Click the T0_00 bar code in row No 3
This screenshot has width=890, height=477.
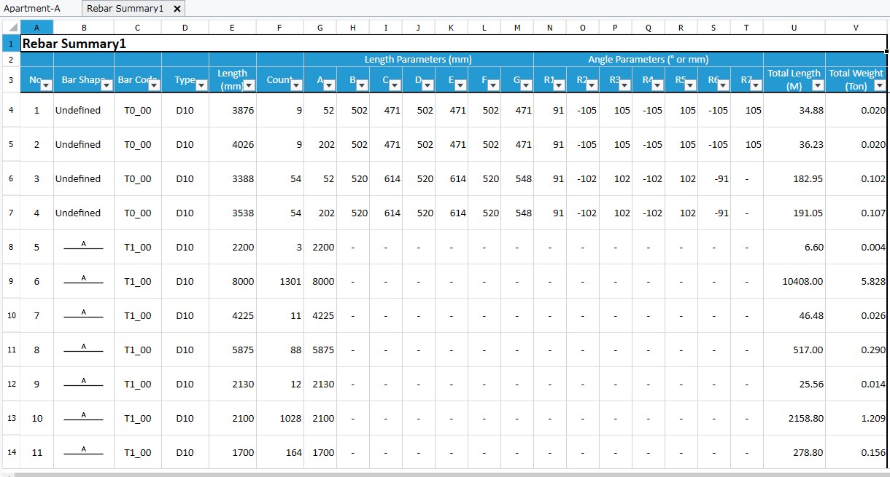(x=138, y=178)
